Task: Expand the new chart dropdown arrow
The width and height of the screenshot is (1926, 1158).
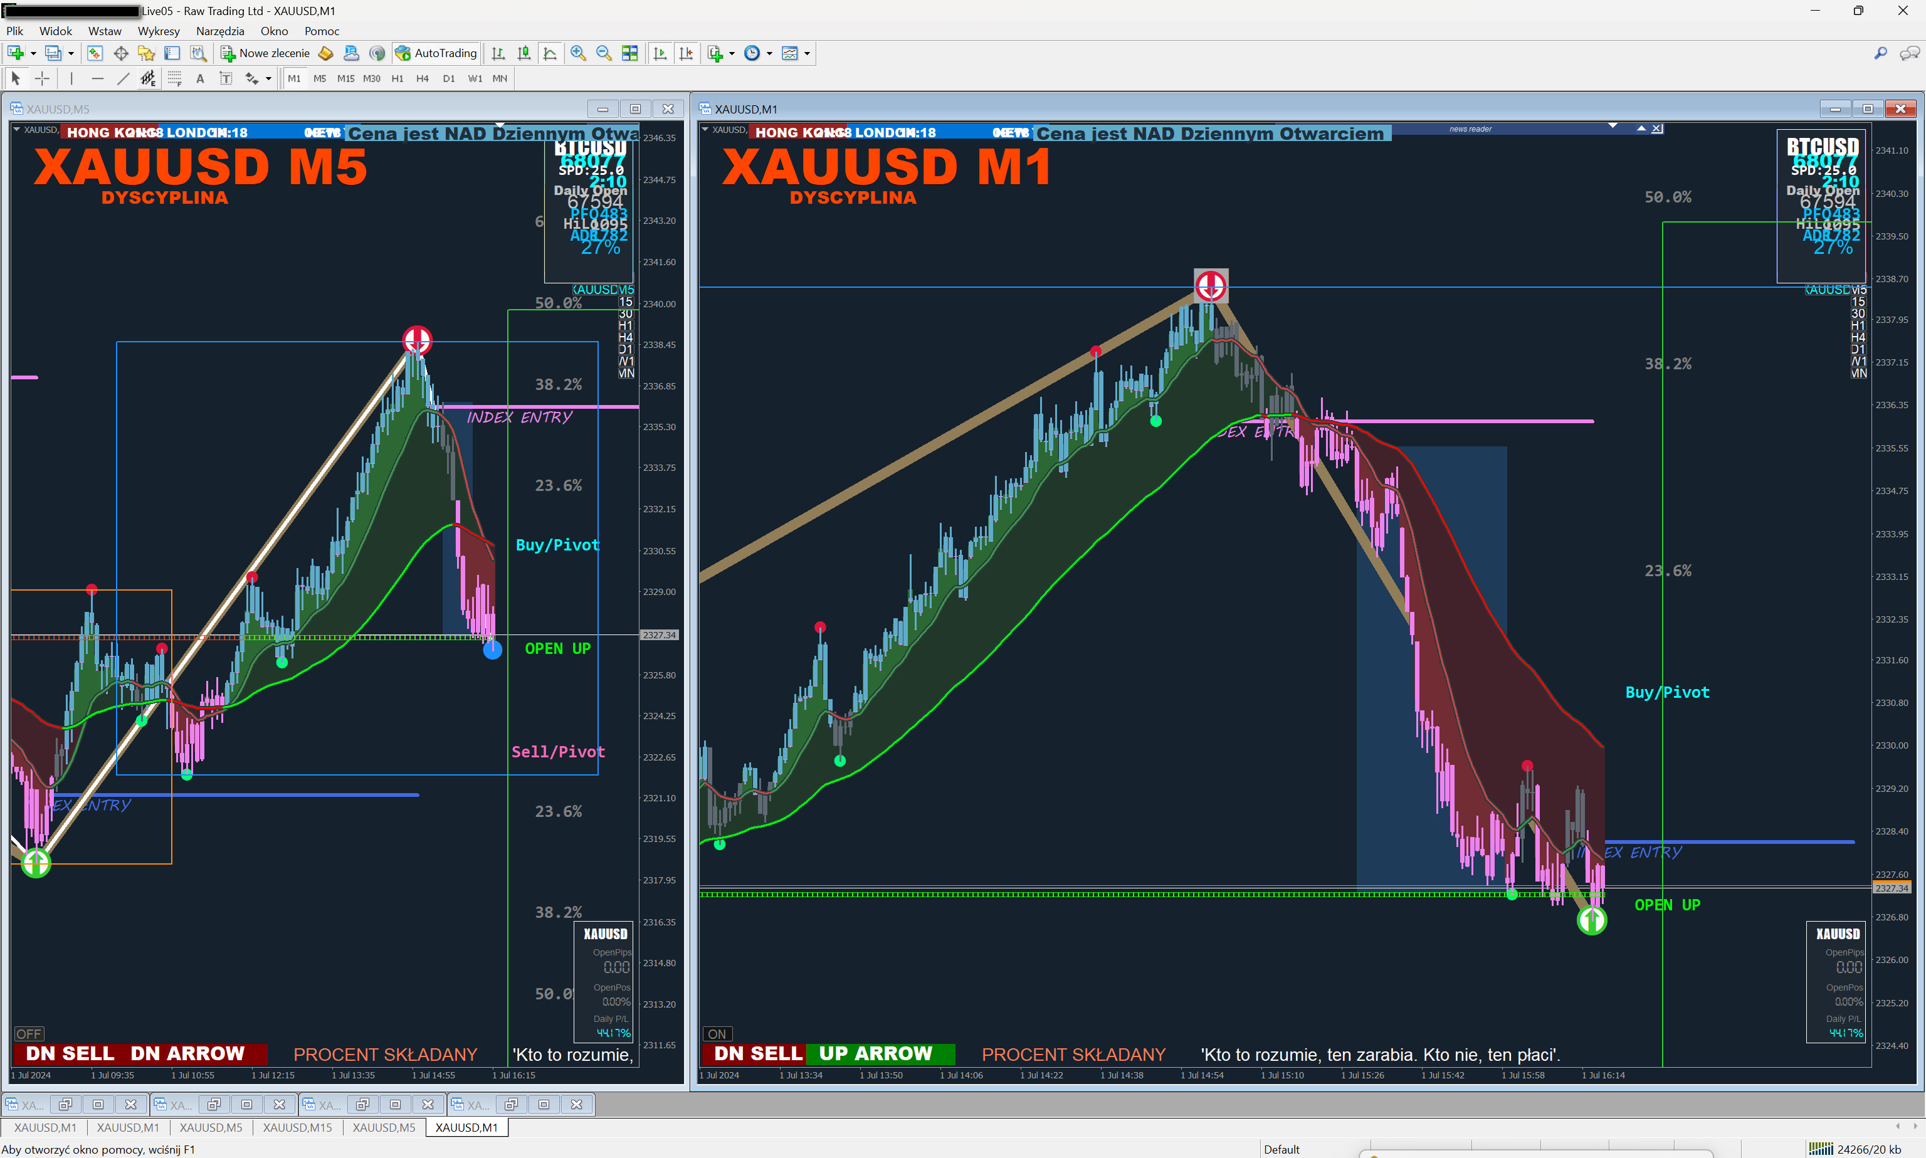Action: click(x=34, y=53)
